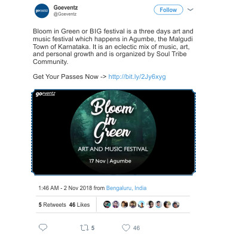This screenshot has height=239, width=227.
Task: Click the heart like icon
Action: 126,228
